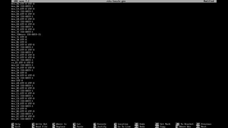Click the #en_PH ISO-8859-1 line
Image resolution: width=228 pixels, height=128 pixels.
pos(22,52)
